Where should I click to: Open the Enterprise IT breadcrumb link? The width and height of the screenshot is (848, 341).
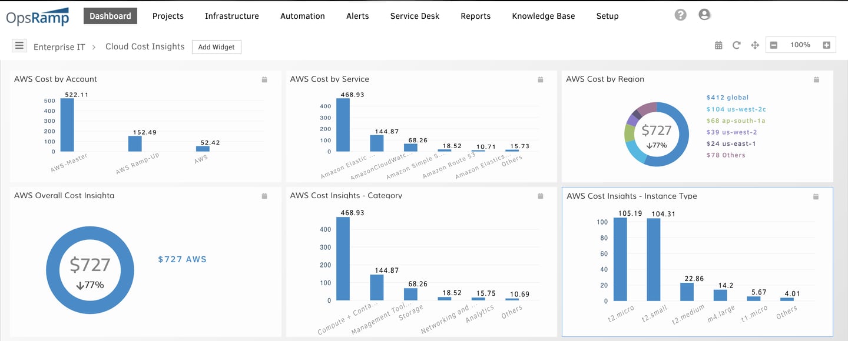coord(59,46)
